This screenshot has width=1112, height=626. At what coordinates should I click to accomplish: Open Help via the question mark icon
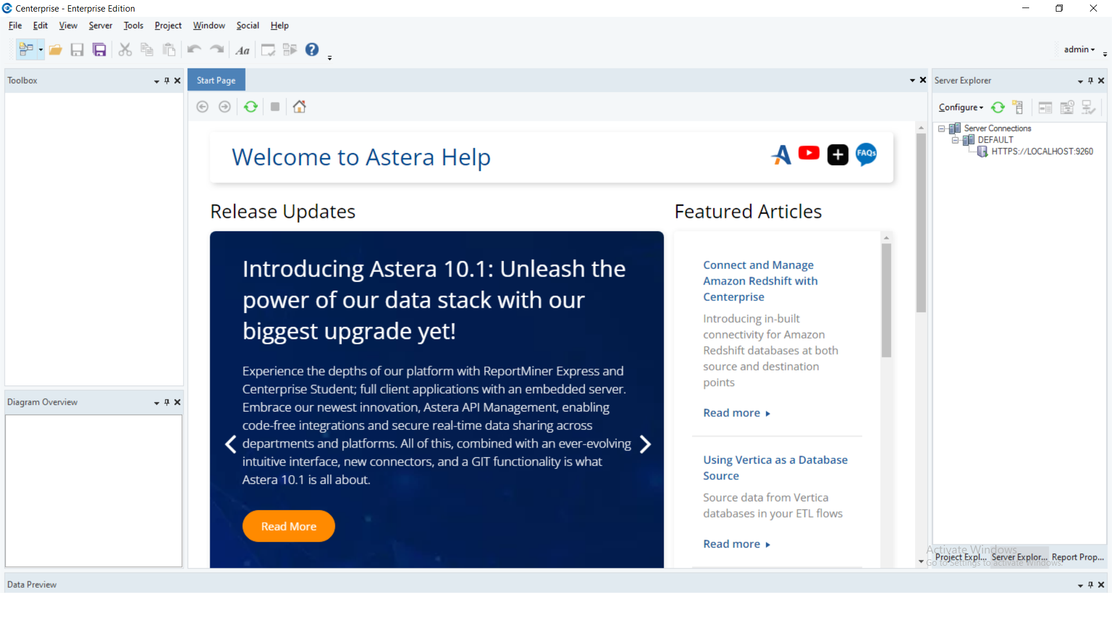[x=312, y=49]
